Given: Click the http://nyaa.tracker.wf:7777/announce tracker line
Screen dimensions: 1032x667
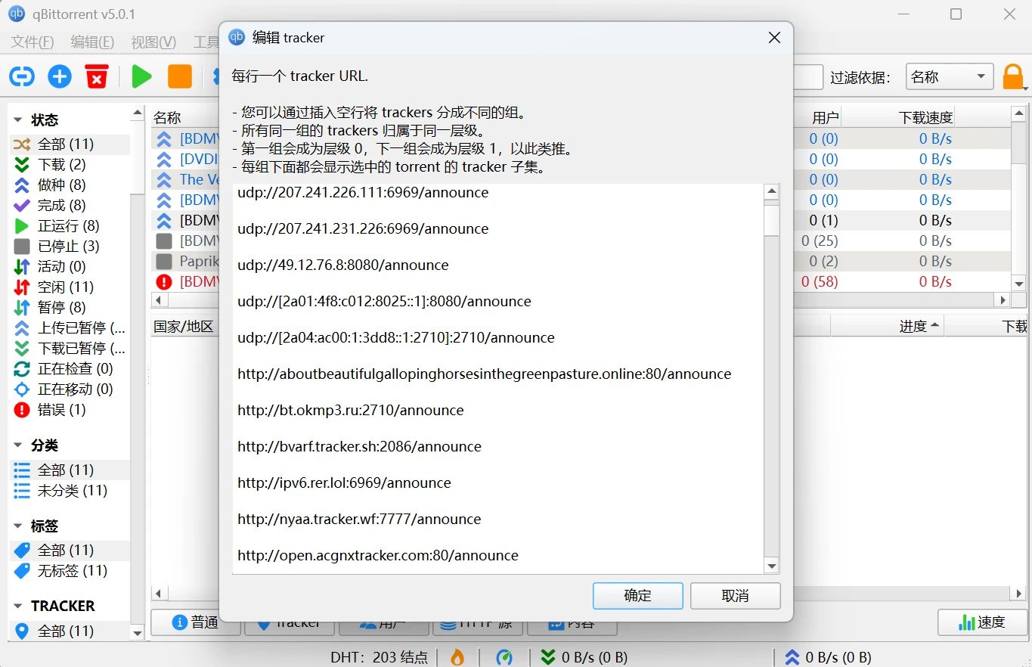Looking at the screenshot, I should 359,519.
